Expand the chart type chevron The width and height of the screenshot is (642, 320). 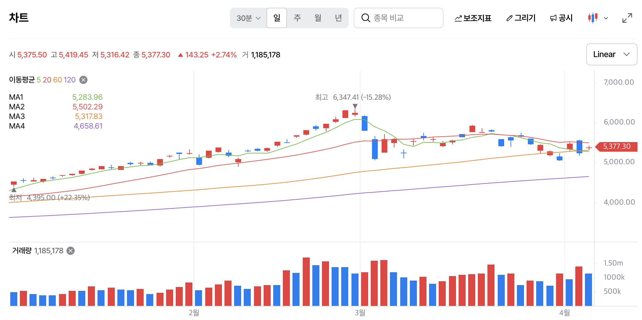(x=606, y=18)
